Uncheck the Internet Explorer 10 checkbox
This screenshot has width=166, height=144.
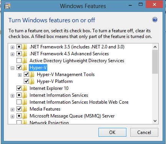tap(19, 88)
